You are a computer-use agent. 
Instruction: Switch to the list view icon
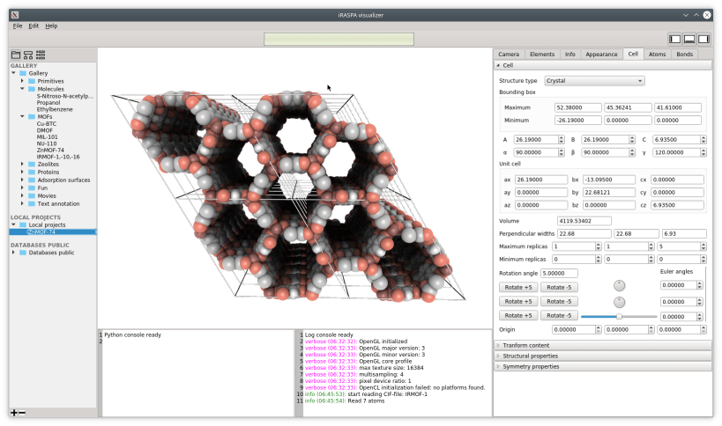pyautogui.click(x=41, y=55)
